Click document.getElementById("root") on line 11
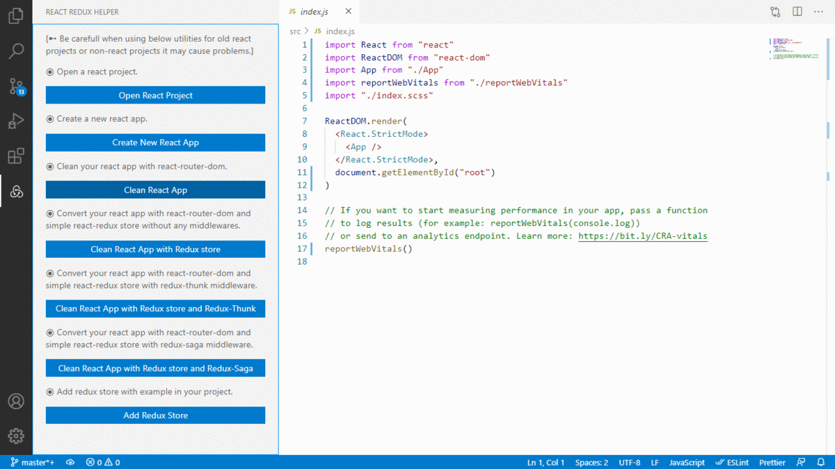835x469 pixels. coord(415,172)
